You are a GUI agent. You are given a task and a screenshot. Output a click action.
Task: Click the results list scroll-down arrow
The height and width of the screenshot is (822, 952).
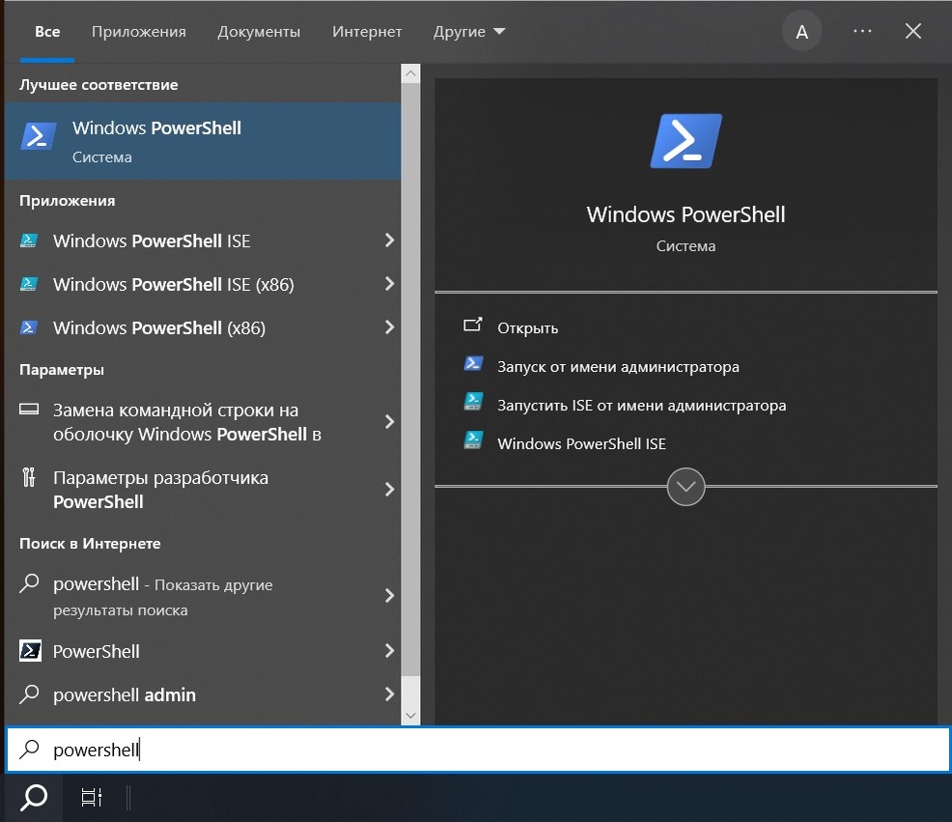[410, 715]
